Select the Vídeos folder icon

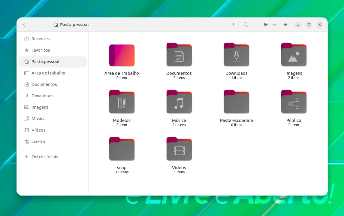(179, 149)
